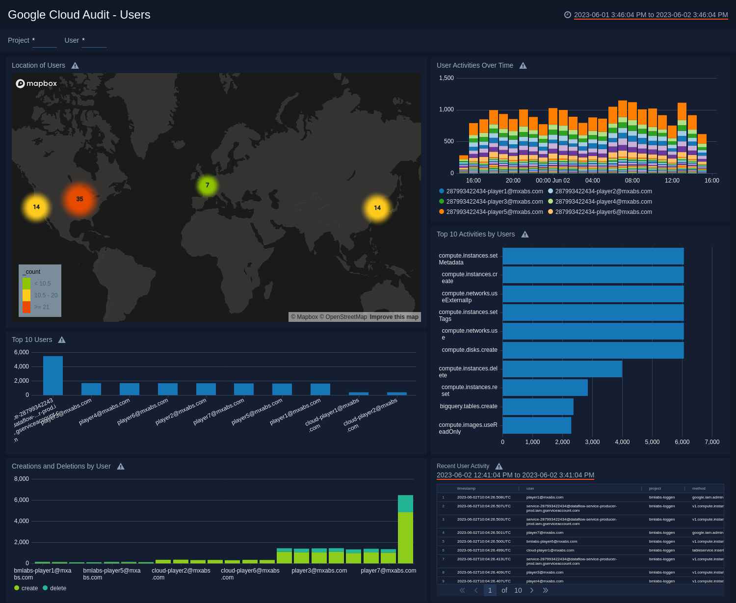Click the Recent User Activity time range text
The height and width of the screenshot is (603, 736).
(x=515, y=475)
